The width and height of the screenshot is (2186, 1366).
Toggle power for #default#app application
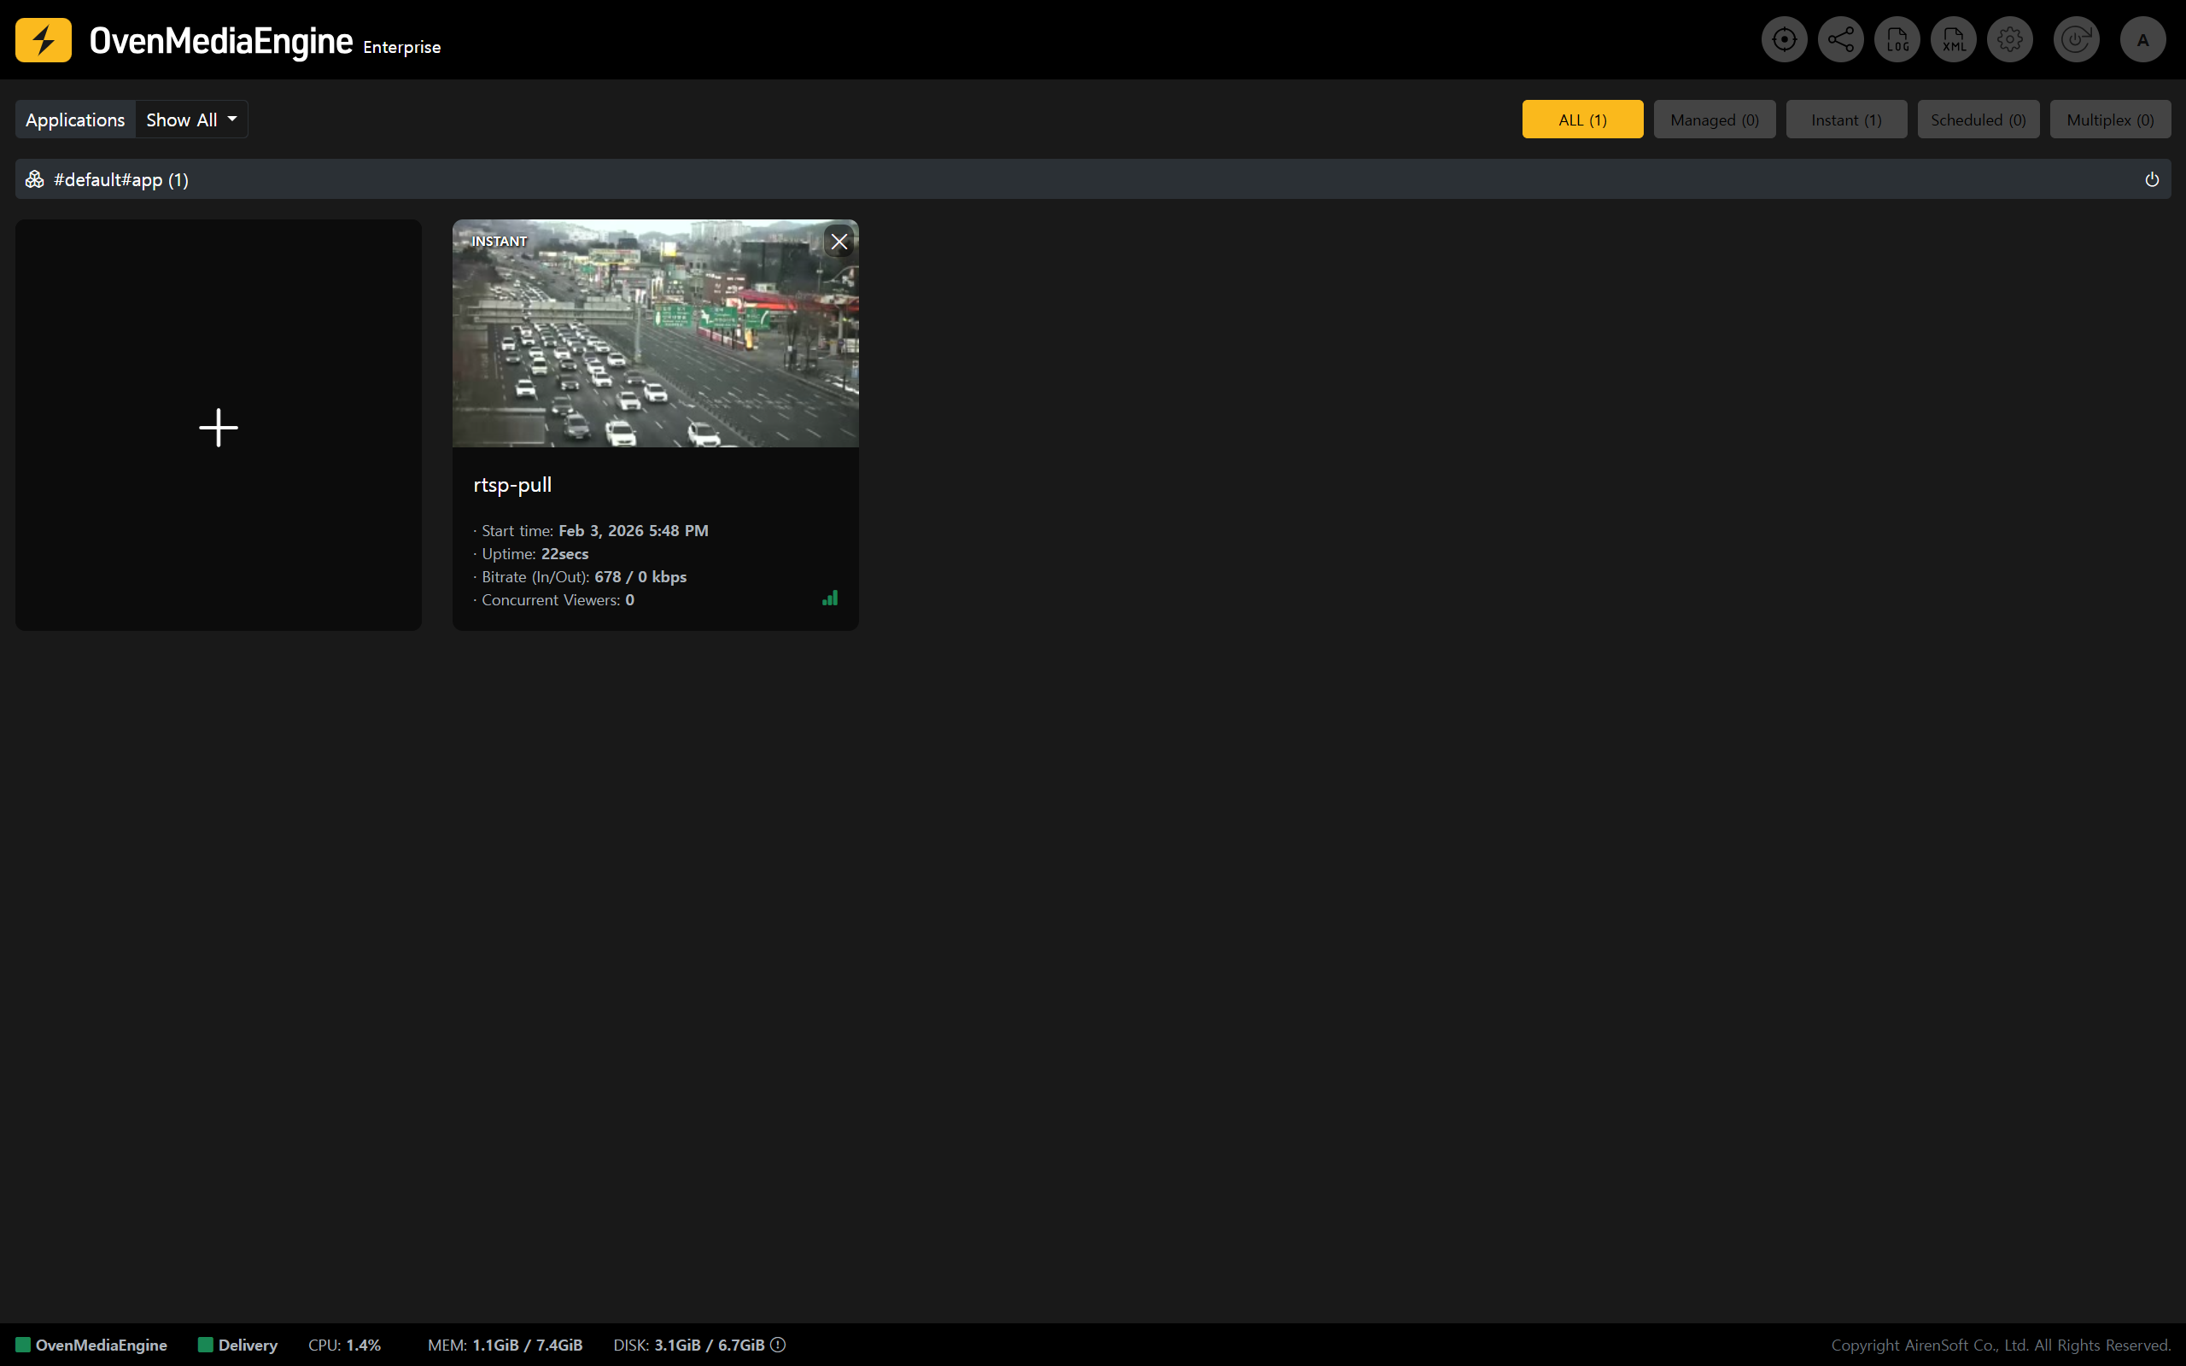click(x=2152, y=180)
